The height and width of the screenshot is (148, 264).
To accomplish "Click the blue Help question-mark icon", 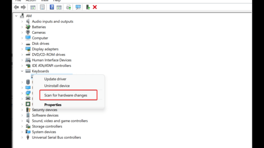I will tap(52, 7).
